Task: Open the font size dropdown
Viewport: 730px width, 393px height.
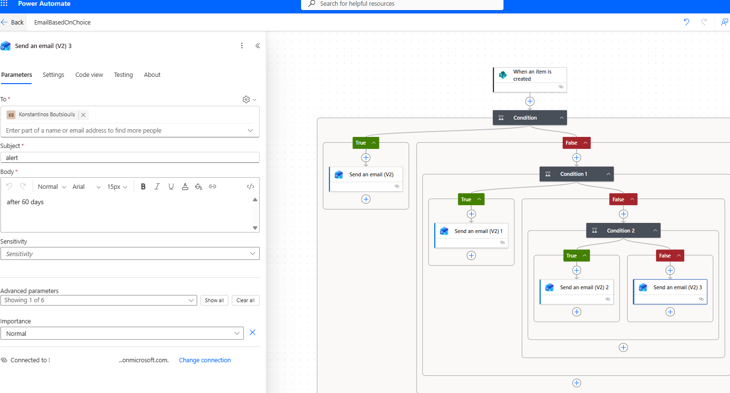Action: [x=117, y=187]
